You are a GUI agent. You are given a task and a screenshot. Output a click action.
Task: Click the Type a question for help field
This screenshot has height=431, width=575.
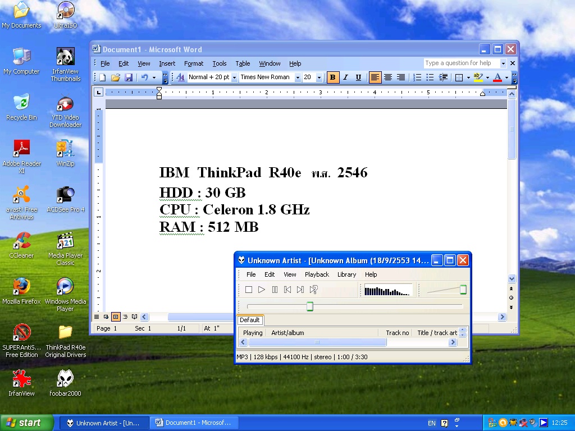click(x=462, y=63)
